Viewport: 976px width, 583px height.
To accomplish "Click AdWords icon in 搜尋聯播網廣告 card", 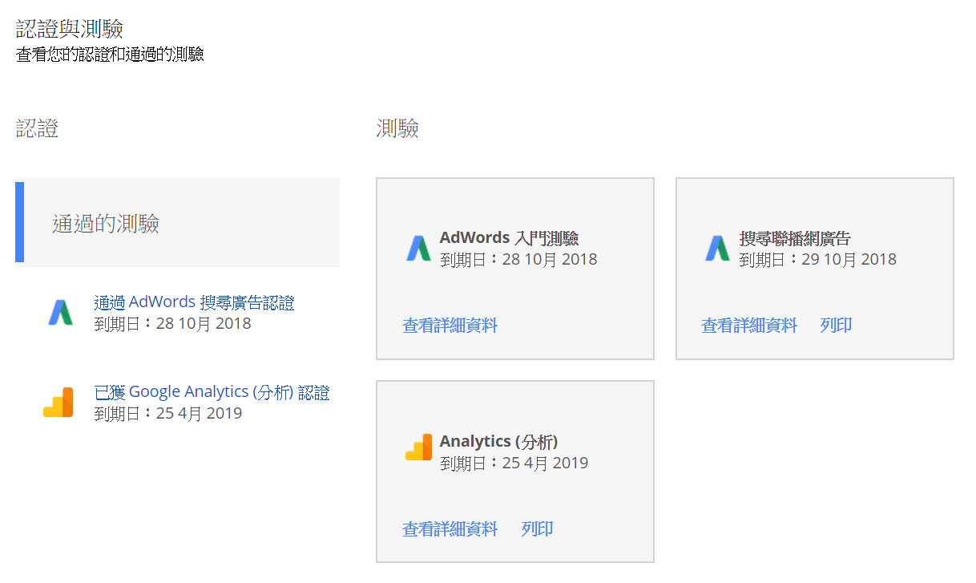I will click(x=717, y=249).
